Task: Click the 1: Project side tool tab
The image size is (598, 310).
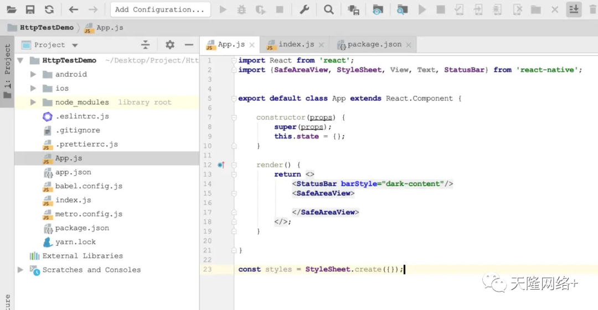Action: 7,71
